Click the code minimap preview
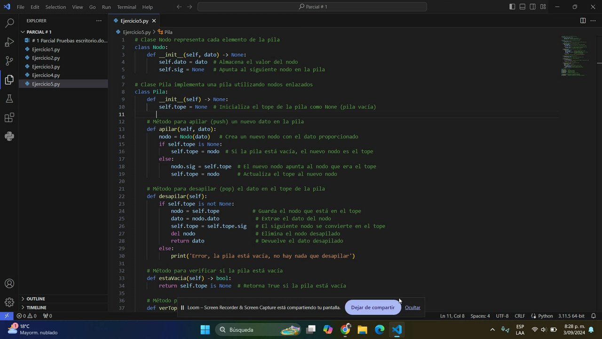 tap(573, 56)
